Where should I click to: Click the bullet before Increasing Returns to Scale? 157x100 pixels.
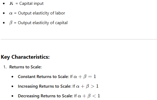12,86
